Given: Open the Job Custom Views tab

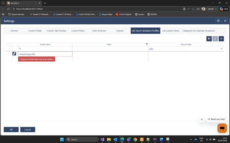Looking at the screenshot, I should (171, 31).
